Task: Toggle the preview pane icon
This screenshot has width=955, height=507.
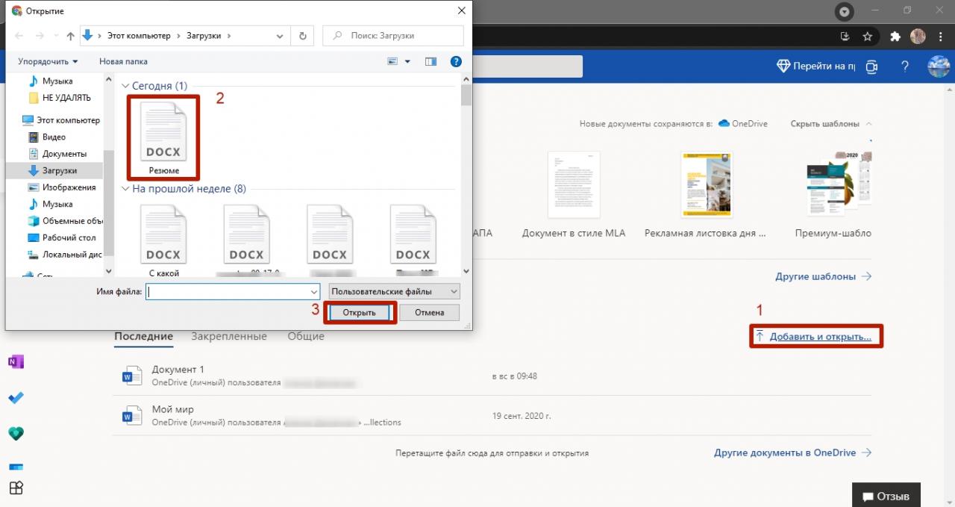Action: (x=430, y=61)
